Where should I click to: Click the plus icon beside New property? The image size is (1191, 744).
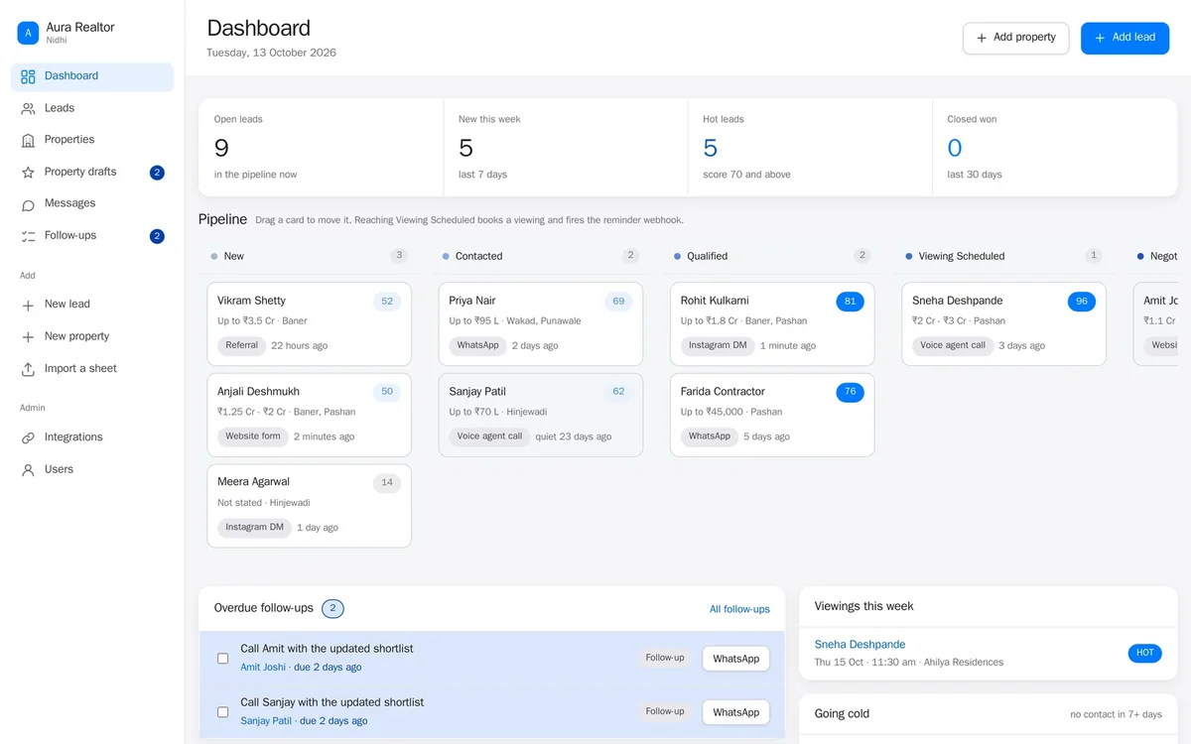(x=28, y=337)
